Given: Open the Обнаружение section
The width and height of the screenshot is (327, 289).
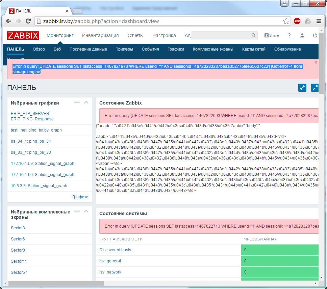Looking at the screenshot, I should coord(287,49).
